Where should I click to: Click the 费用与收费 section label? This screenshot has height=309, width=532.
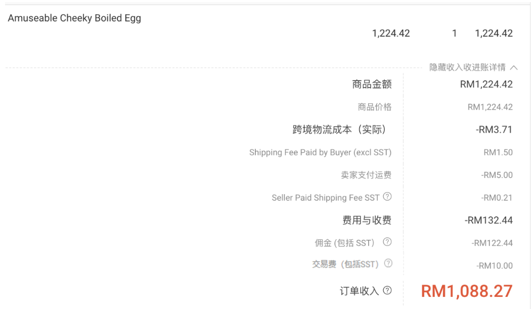point(367,220)
